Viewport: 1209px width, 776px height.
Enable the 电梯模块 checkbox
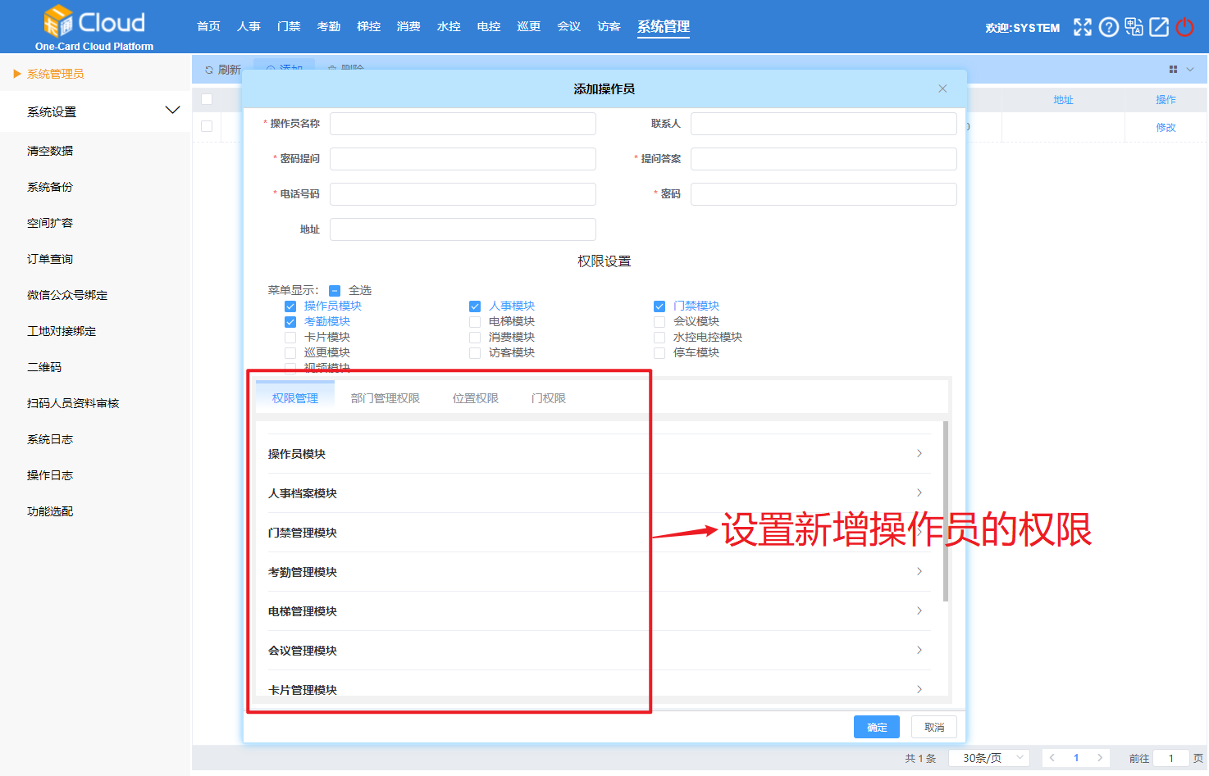tap(475, 322)
